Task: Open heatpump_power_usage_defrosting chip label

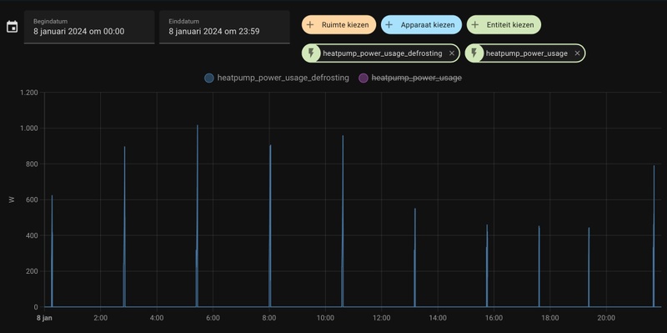Action: tap(383, 53)
